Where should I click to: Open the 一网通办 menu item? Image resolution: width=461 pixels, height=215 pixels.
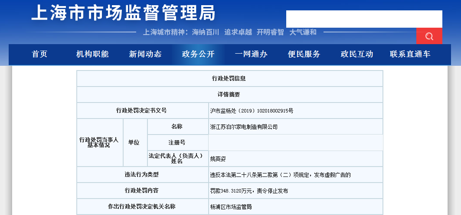[x=251, y=54]
